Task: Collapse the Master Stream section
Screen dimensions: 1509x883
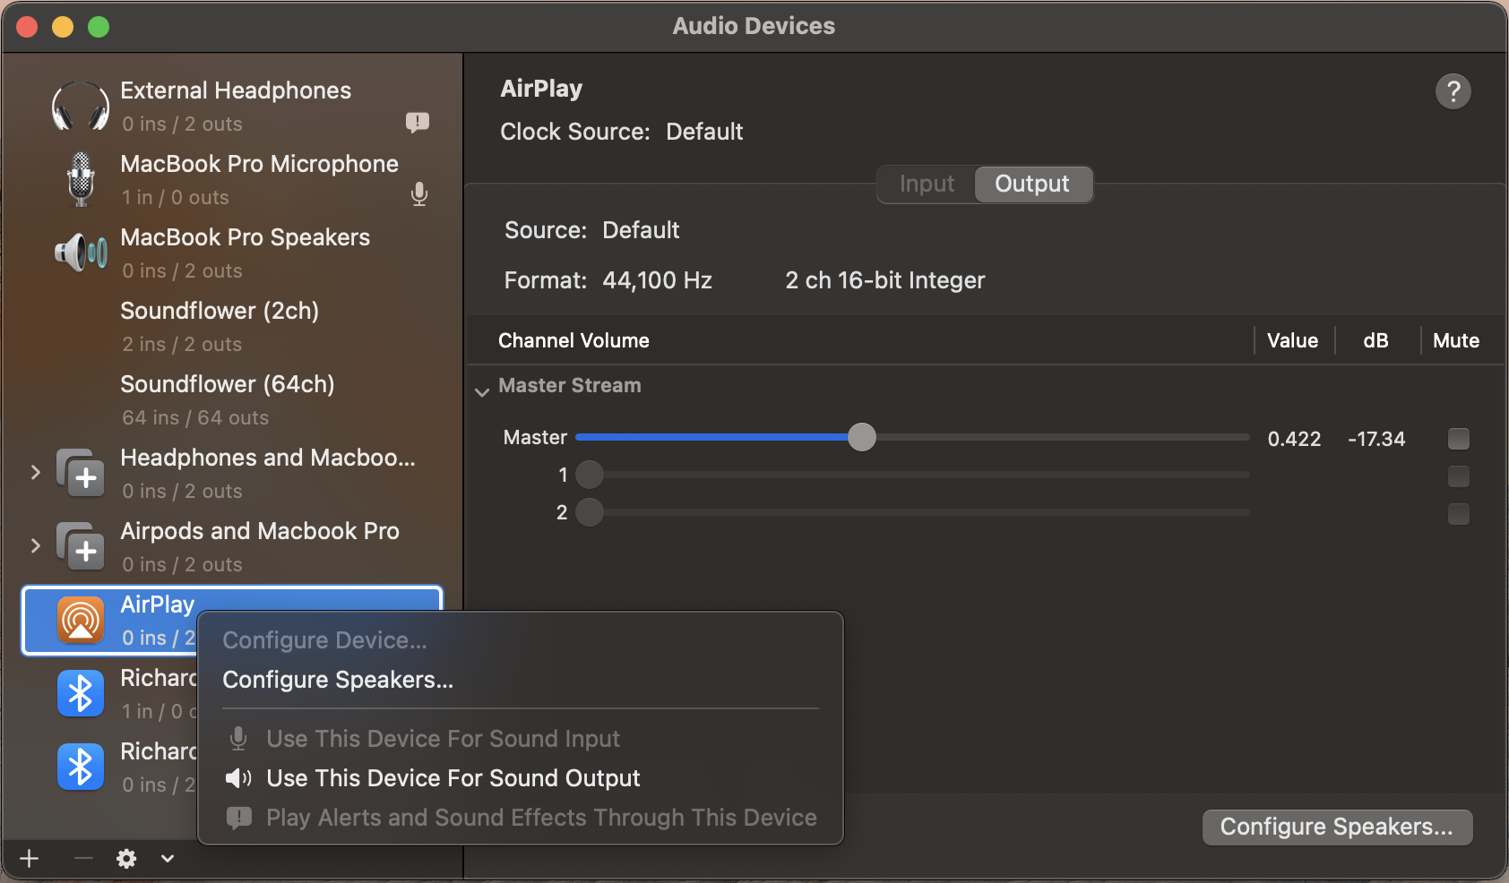Action: (x=482, y=391)
